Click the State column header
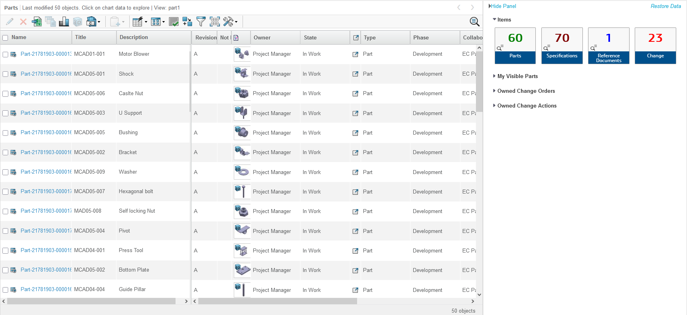The image size is (687, 315). pyautogui.click(x=310, y=38)
